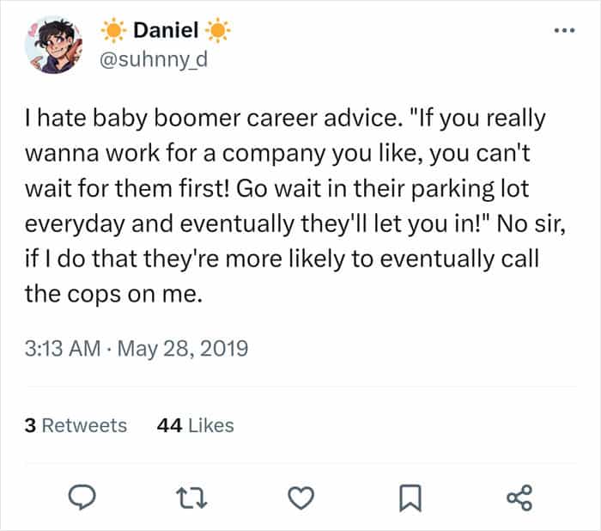Screen dimensions: 601x531
Task: Click the final line "the cops on me."
Action: click(117, 295)
